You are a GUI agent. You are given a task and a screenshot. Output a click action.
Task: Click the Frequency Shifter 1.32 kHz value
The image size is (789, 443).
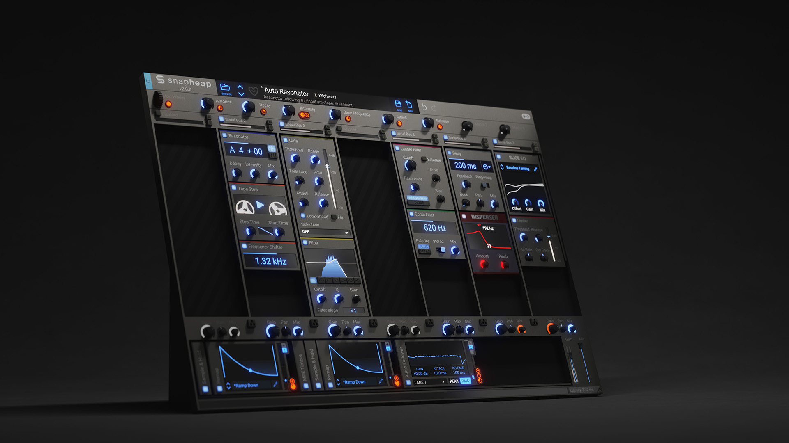point(271,261)
